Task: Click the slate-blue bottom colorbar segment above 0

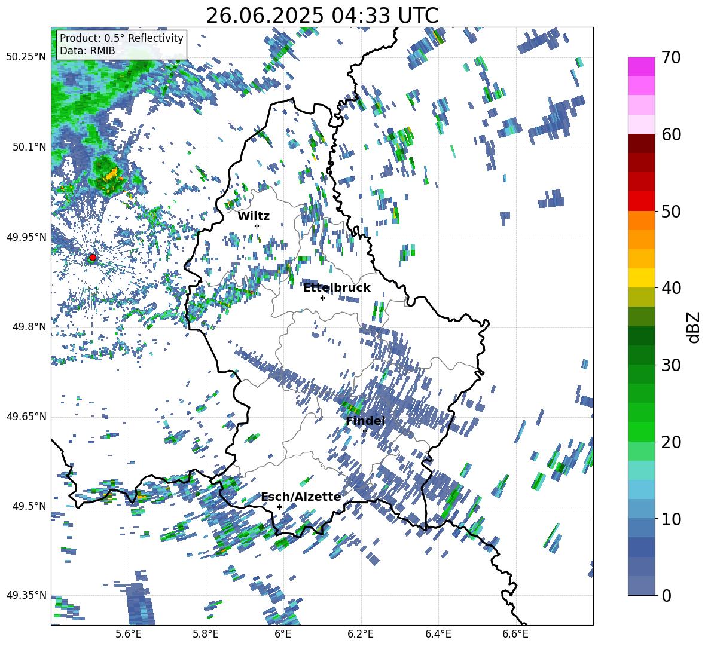Action: 641,586
